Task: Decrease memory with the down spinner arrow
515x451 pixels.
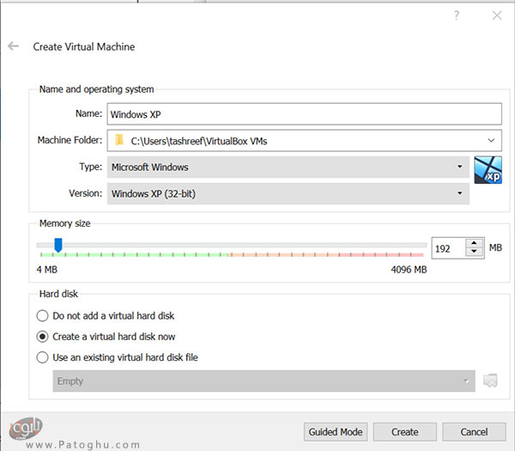Action: [x=474, y=252]
